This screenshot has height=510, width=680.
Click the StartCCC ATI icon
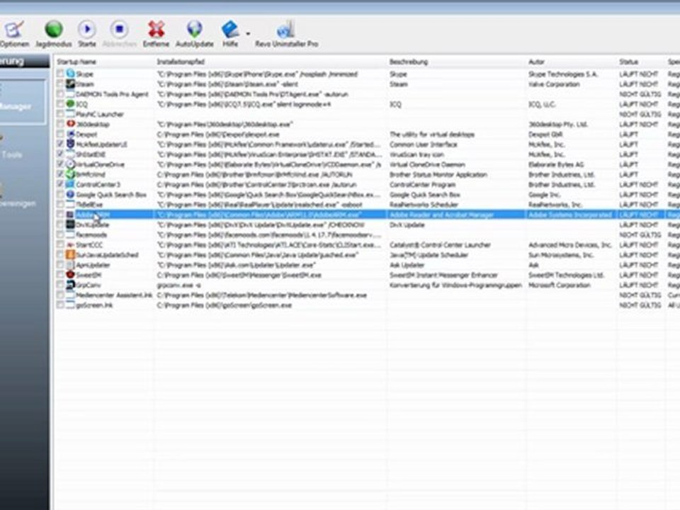(70, 244)
